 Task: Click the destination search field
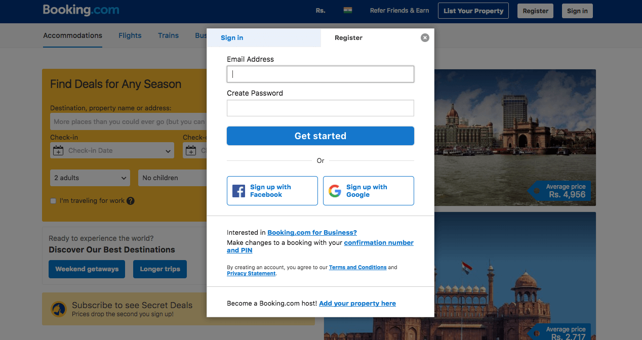(x=129, y=121)
